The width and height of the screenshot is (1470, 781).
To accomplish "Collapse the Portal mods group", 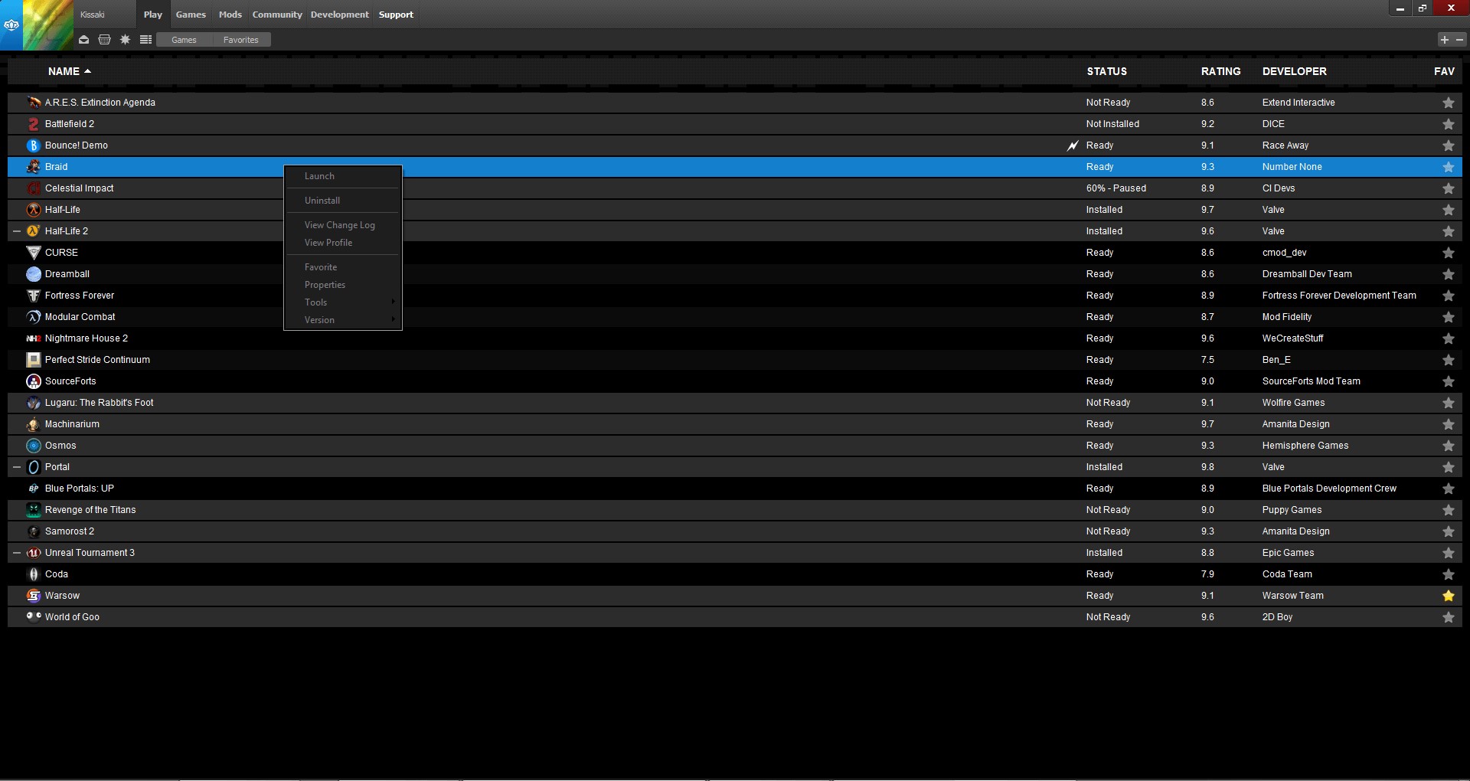I will pos(17,467).
